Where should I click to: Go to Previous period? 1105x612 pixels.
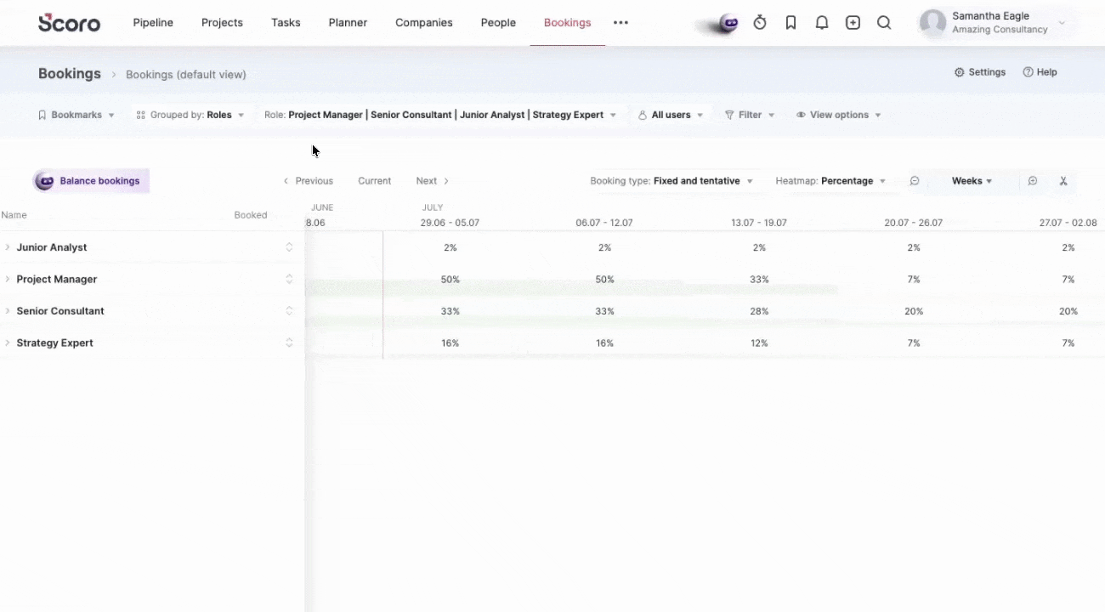pos(308,181)
